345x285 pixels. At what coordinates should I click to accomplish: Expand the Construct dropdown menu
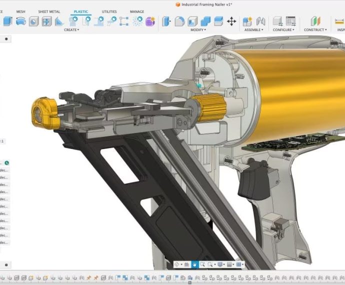pyautogui.click(x=315, y=30)
